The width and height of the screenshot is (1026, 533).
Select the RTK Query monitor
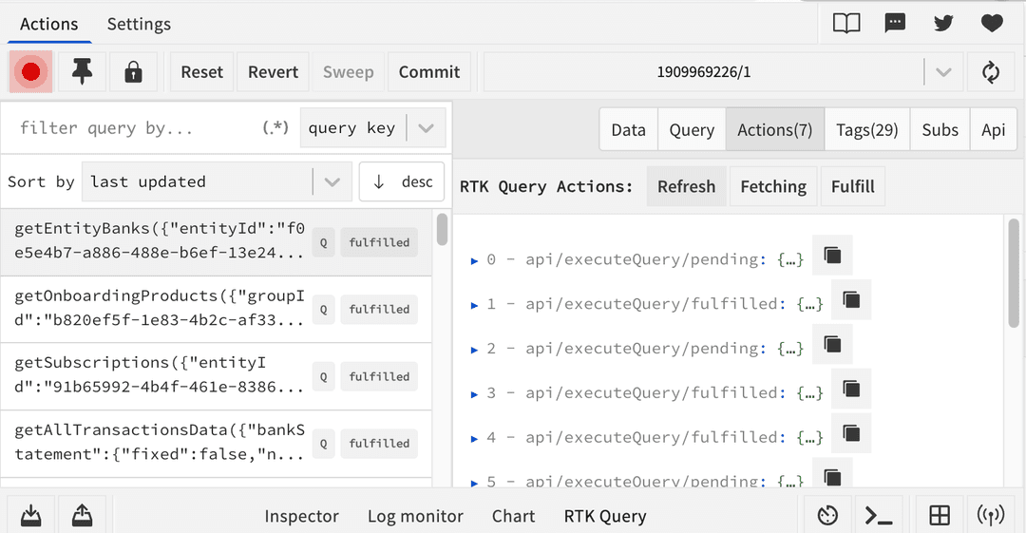605,516
